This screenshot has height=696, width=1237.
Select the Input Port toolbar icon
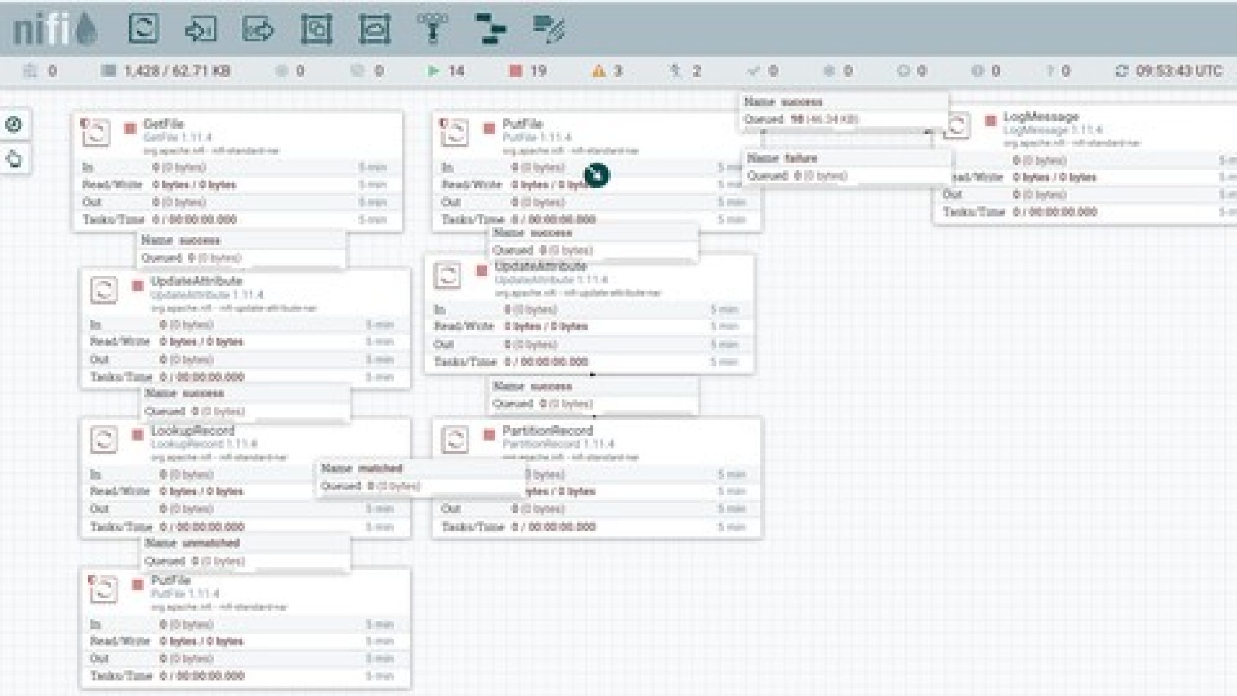201,28
